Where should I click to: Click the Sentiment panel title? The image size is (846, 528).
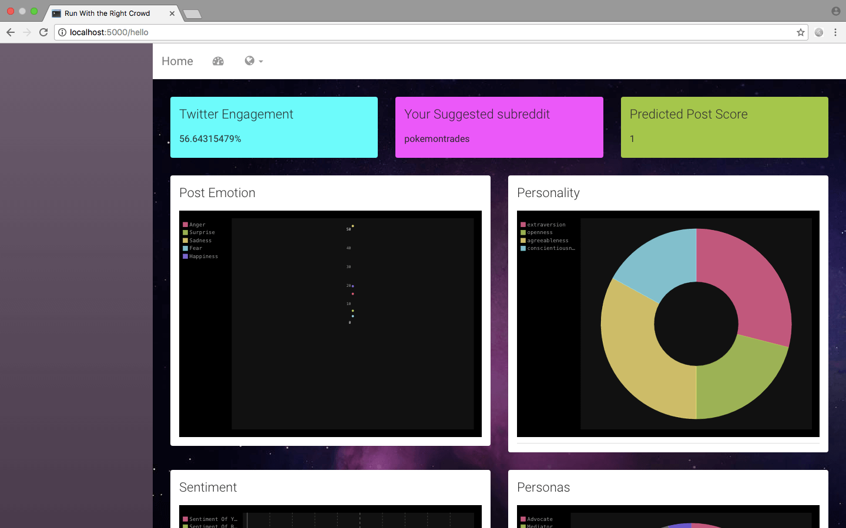pos(208,488)
